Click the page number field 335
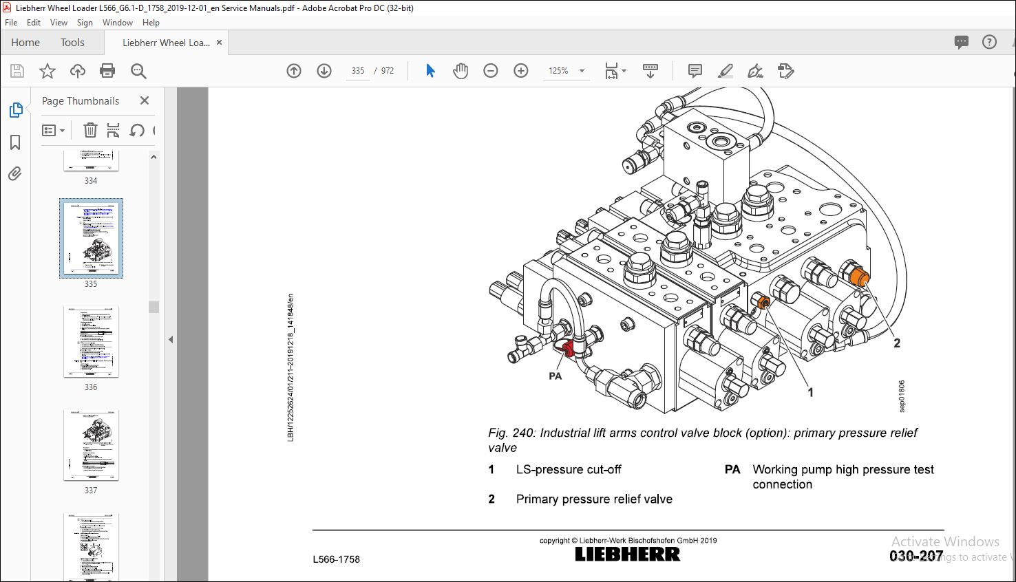The image size is (1016, 582). 358,71
